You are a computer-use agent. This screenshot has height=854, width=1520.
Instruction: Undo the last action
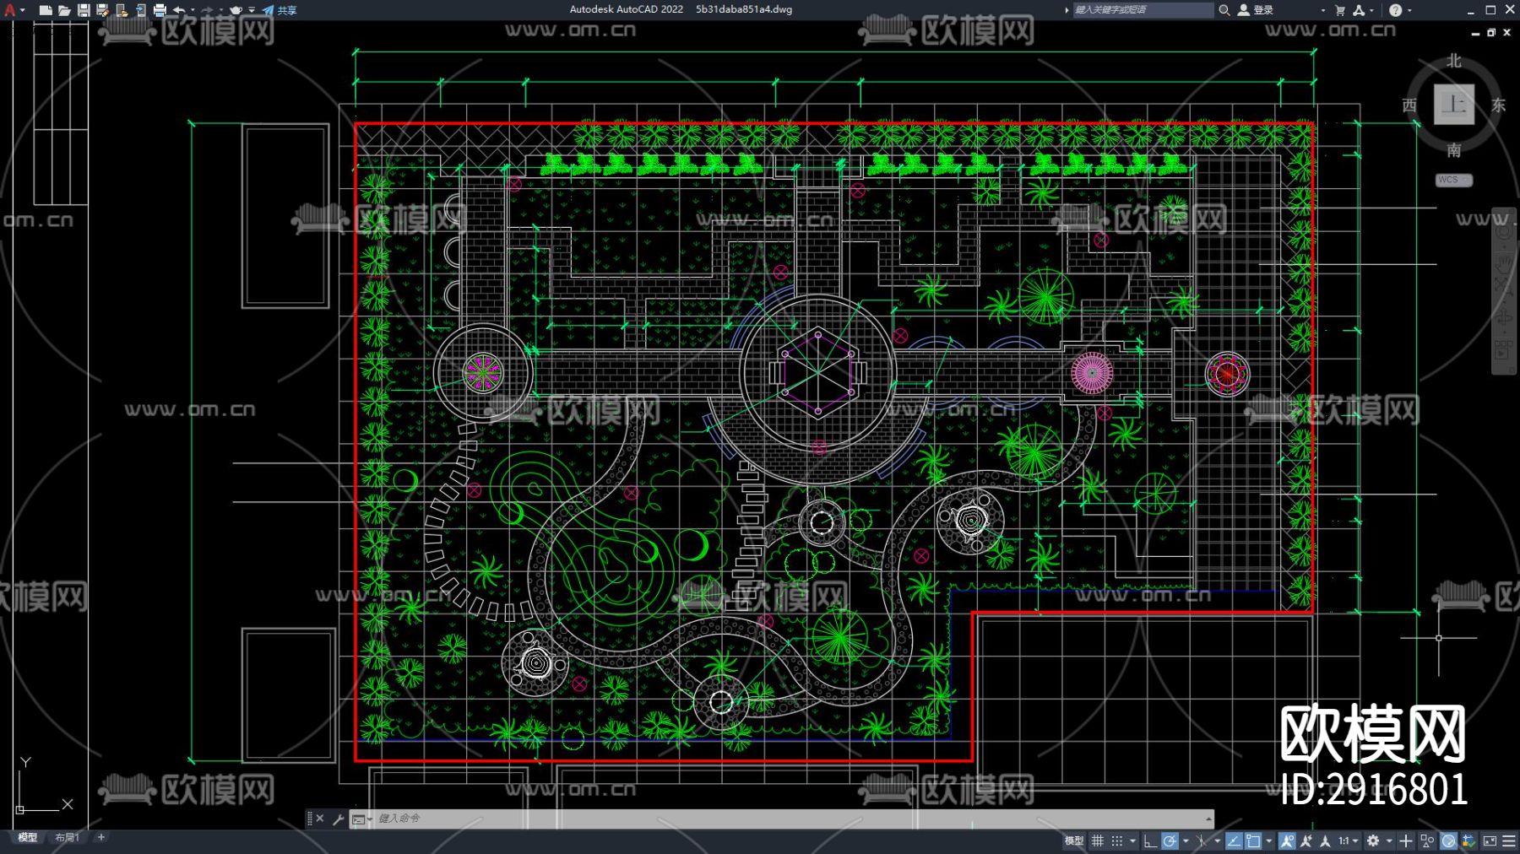179,10
